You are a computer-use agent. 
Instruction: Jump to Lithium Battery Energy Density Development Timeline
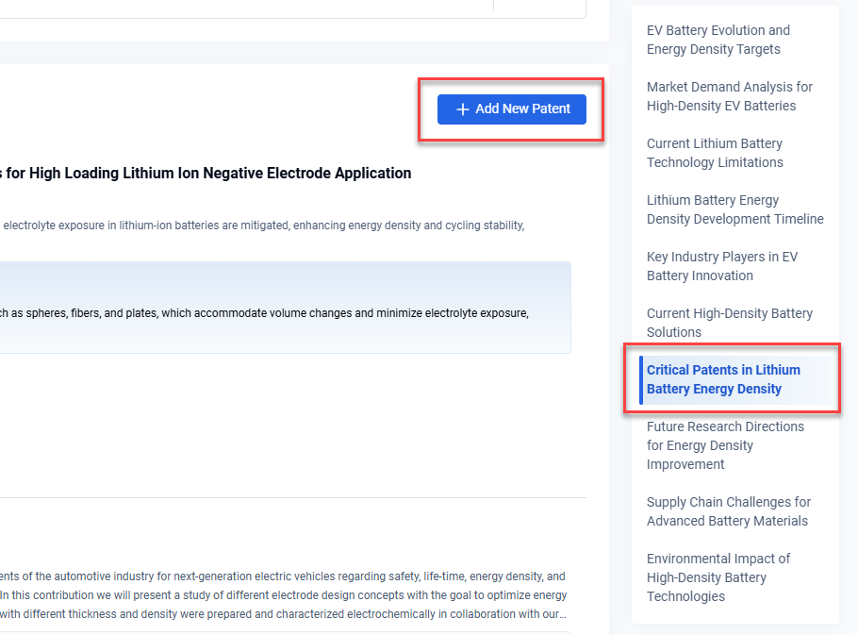[x=734, y=209]
